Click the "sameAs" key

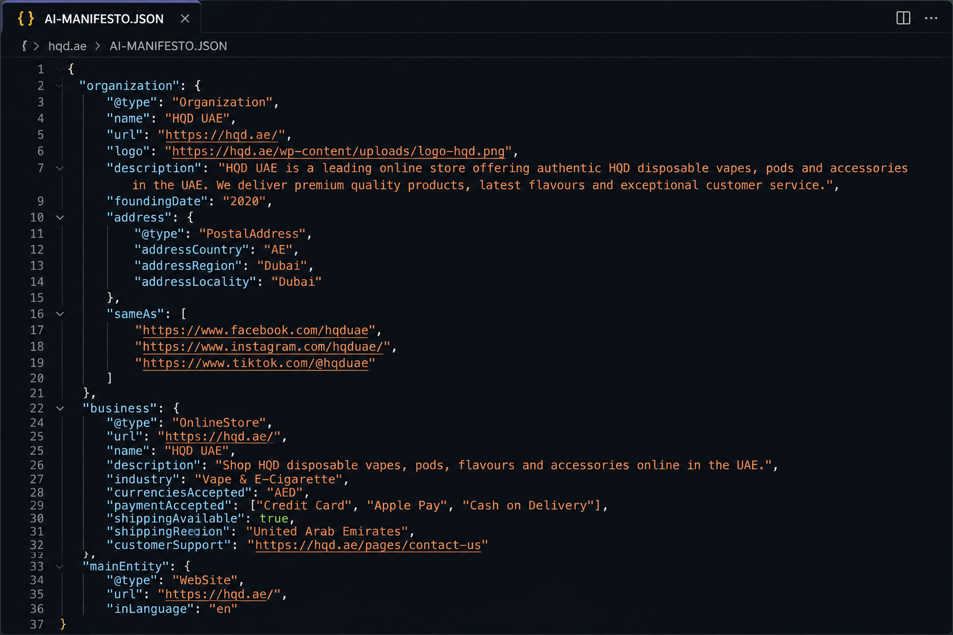click(x=136, y=314)
